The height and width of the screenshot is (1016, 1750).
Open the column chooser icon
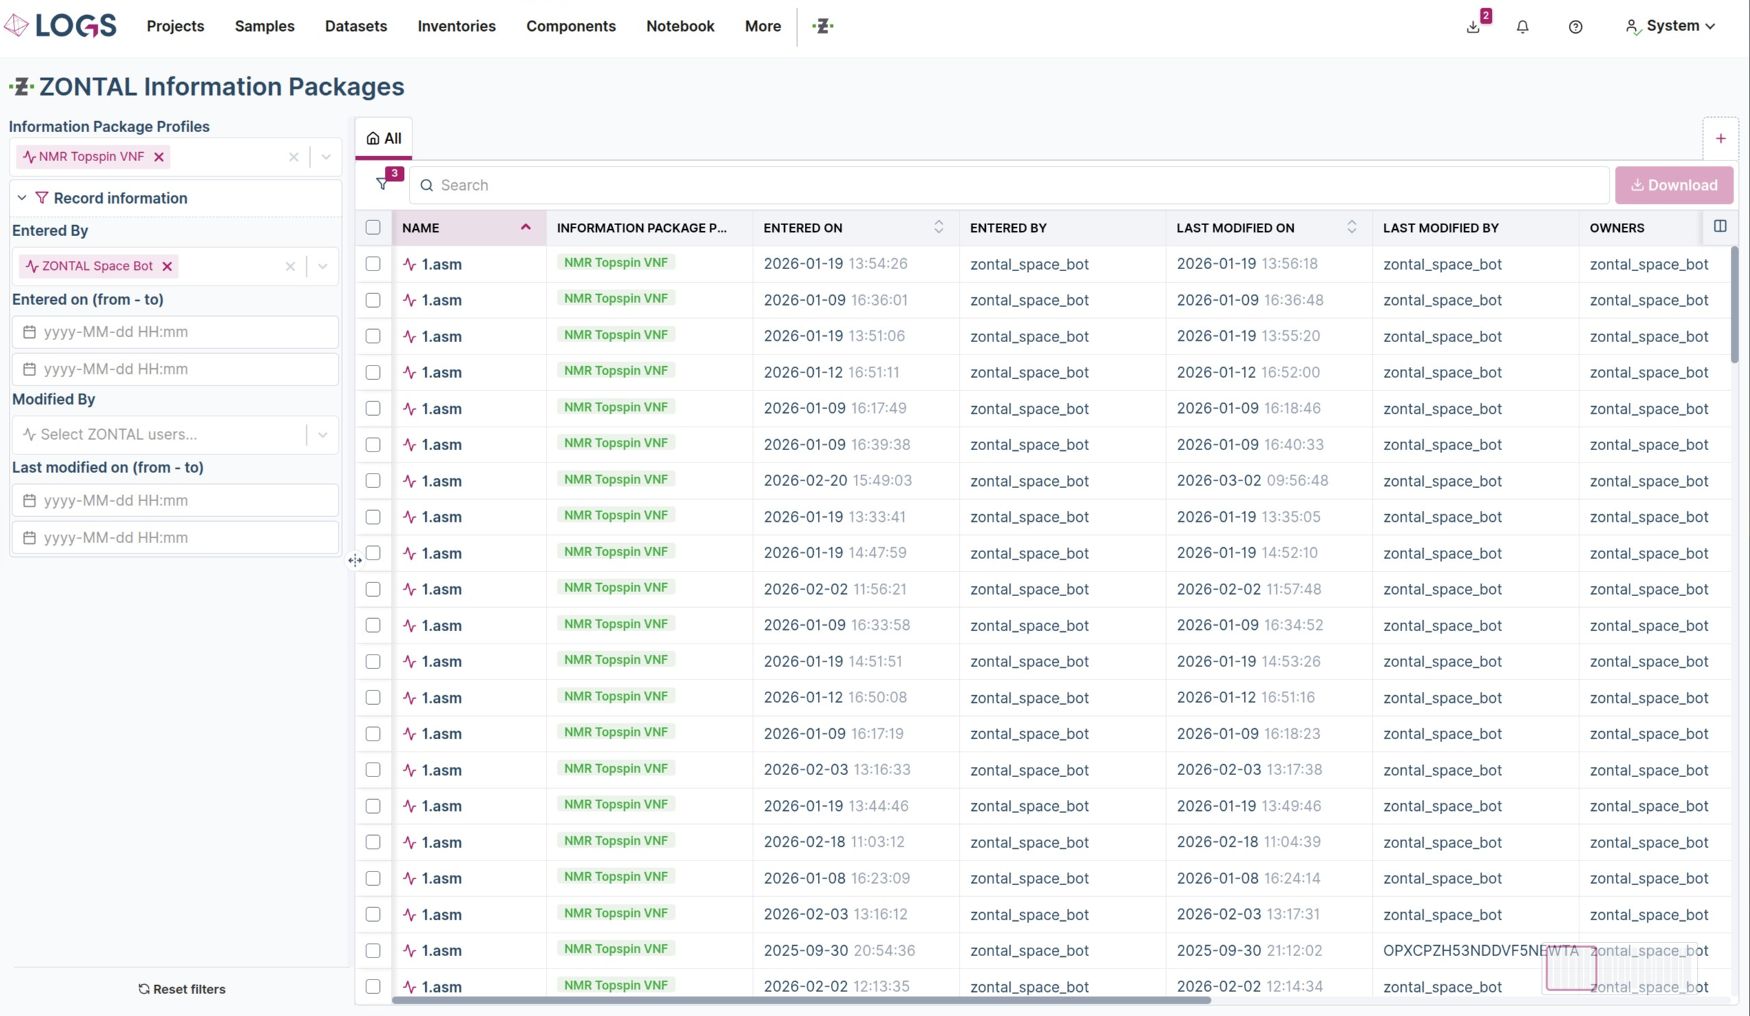(1720, 226)
